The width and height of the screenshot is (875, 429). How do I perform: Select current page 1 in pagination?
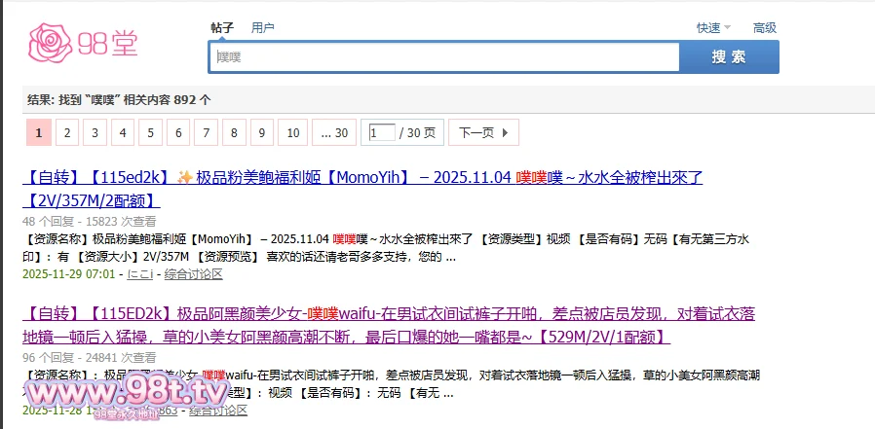click(39, 132)
